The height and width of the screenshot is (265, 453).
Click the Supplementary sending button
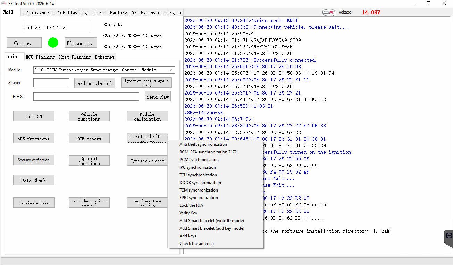147,203
